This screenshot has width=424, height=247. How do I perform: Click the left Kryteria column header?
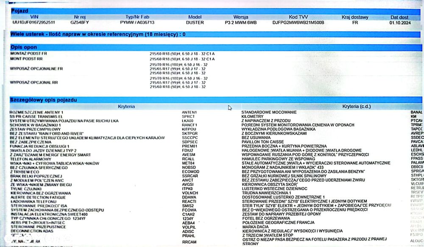pos(126,107)
